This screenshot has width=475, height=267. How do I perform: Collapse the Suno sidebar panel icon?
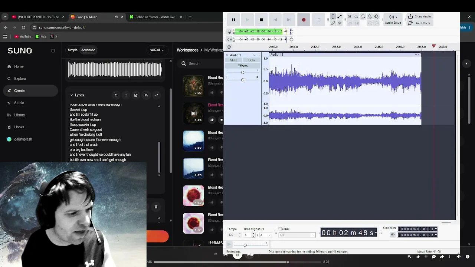point(53,51)
